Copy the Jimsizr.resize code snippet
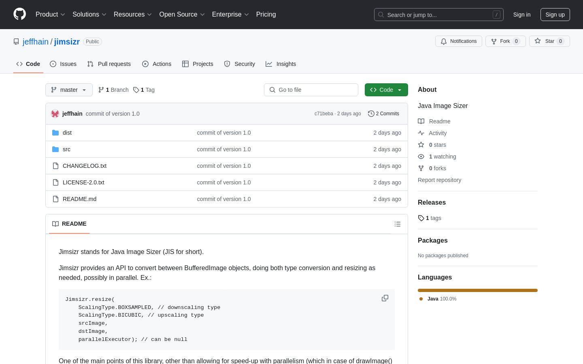 [x=385, y=298]
